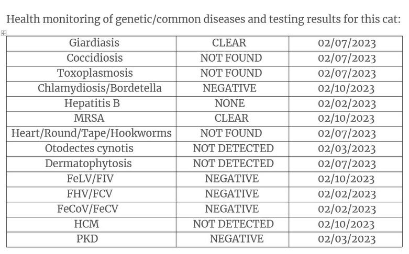The image size is (409, 254).
Task: Click the Giardiasis date 02/07/2023
Action: 347,43
